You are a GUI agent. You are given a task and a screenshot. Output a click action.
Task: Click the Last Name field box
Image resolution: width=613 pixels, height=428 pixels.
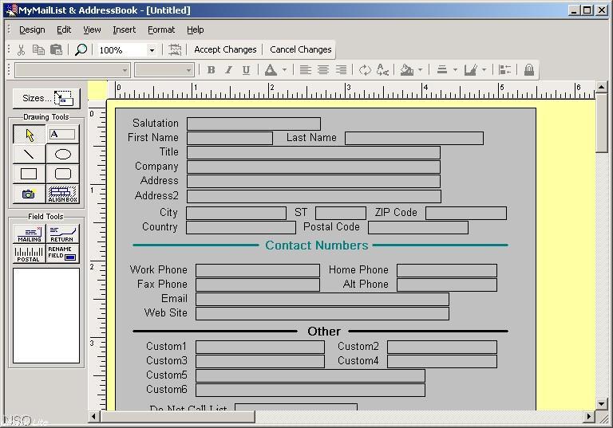click(414, 138)
